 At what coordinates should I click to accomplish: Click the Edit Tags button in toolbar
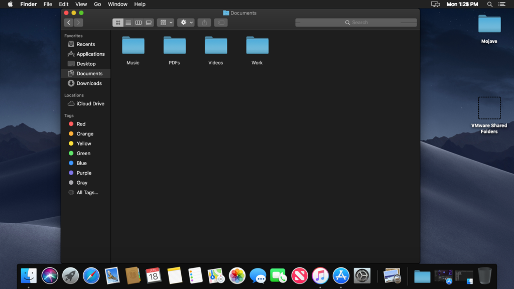221,22
